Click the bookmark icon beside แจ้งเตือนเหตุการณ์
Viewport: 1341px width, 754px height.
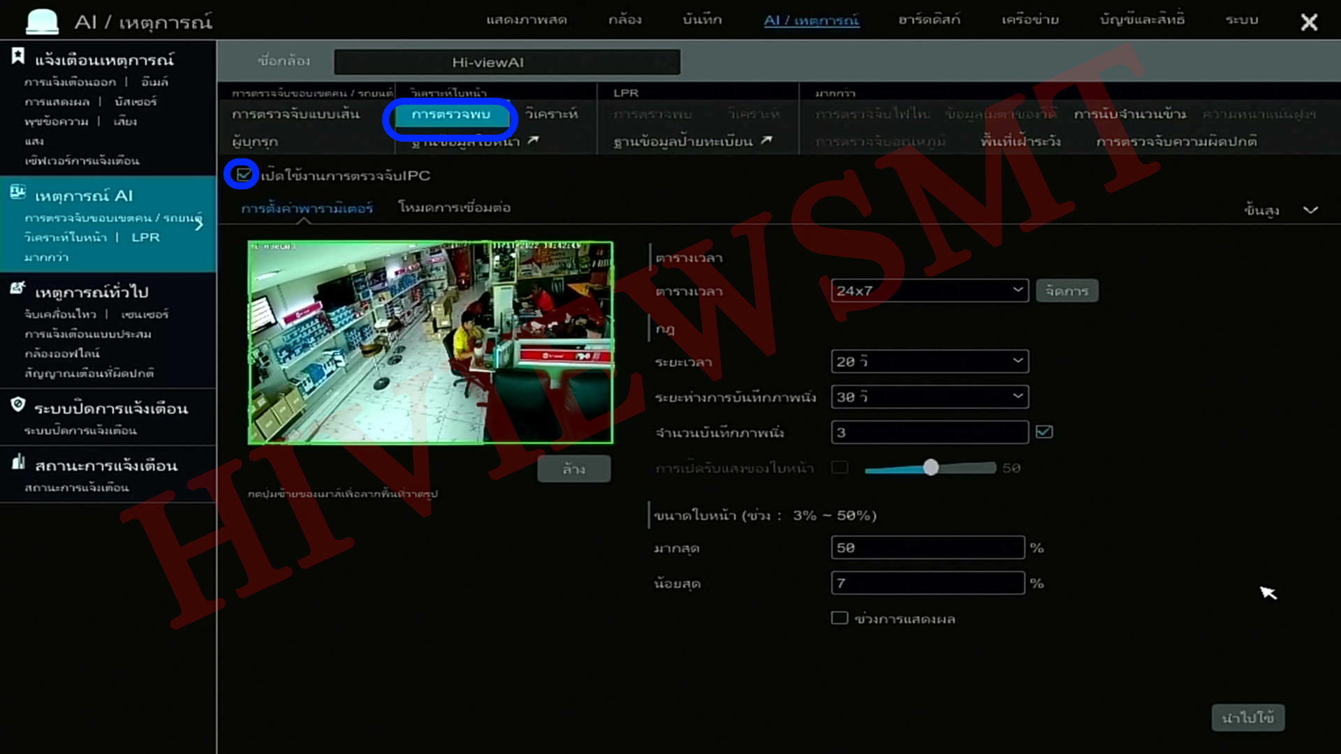coord(18,57)
